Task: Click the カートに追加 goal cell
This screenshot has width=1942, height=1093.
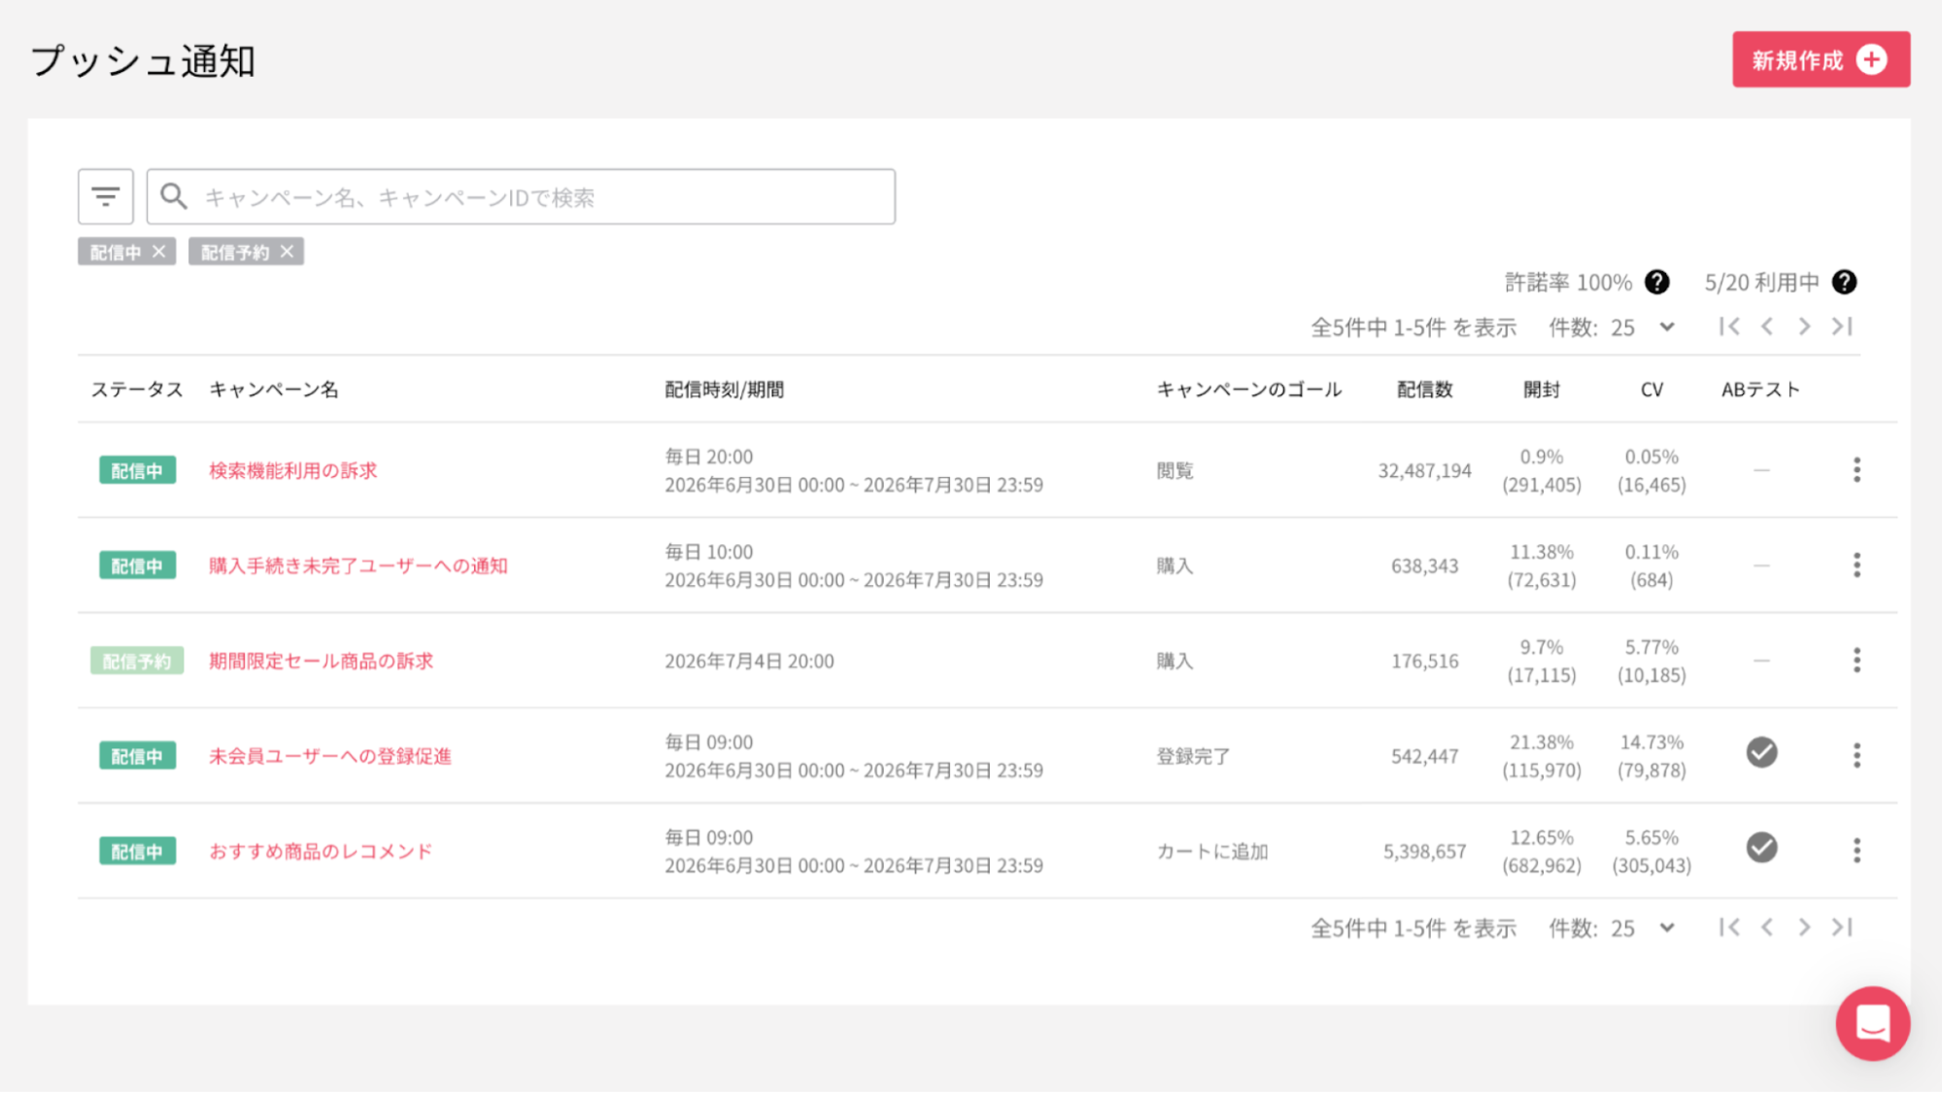Action: point(1211,852)
